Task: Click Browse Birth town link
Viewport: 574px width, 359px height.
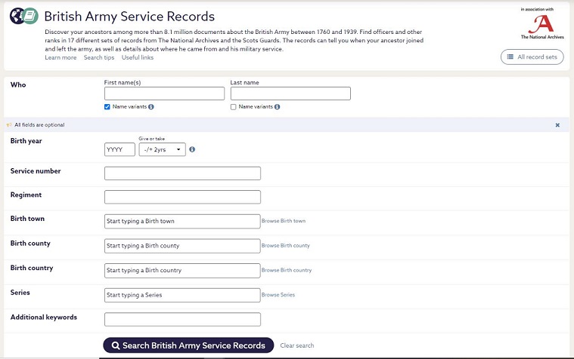Action: (284, 221)
